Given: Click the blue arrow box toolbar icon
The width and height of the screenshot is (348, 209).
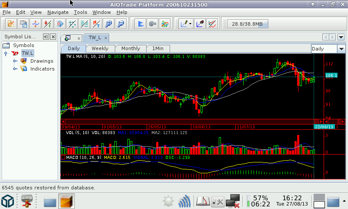Looking at the screenshot, I should tap(60, 24).
